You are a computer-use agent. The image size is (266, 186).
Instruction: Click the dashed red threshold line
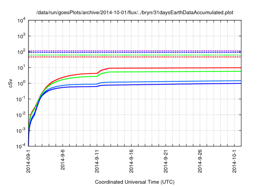pos(135,57)
